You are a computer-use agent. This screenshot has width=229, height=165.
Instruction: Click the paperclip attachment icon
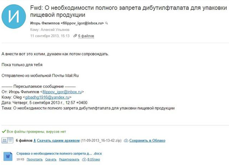click(x=75, y=36)
